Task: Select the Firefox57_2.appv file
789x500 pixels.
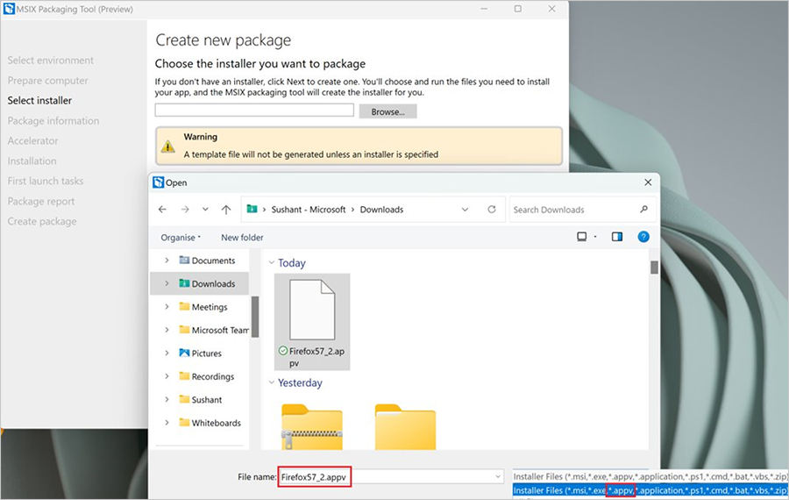Action: click(312, 322)
